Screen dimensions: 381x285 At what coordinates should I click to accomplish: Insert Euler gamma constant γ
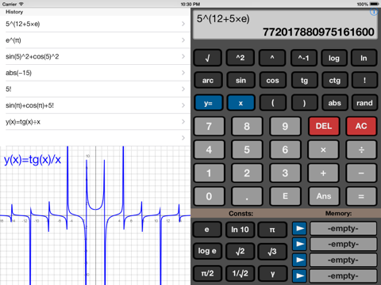(272, 273)
